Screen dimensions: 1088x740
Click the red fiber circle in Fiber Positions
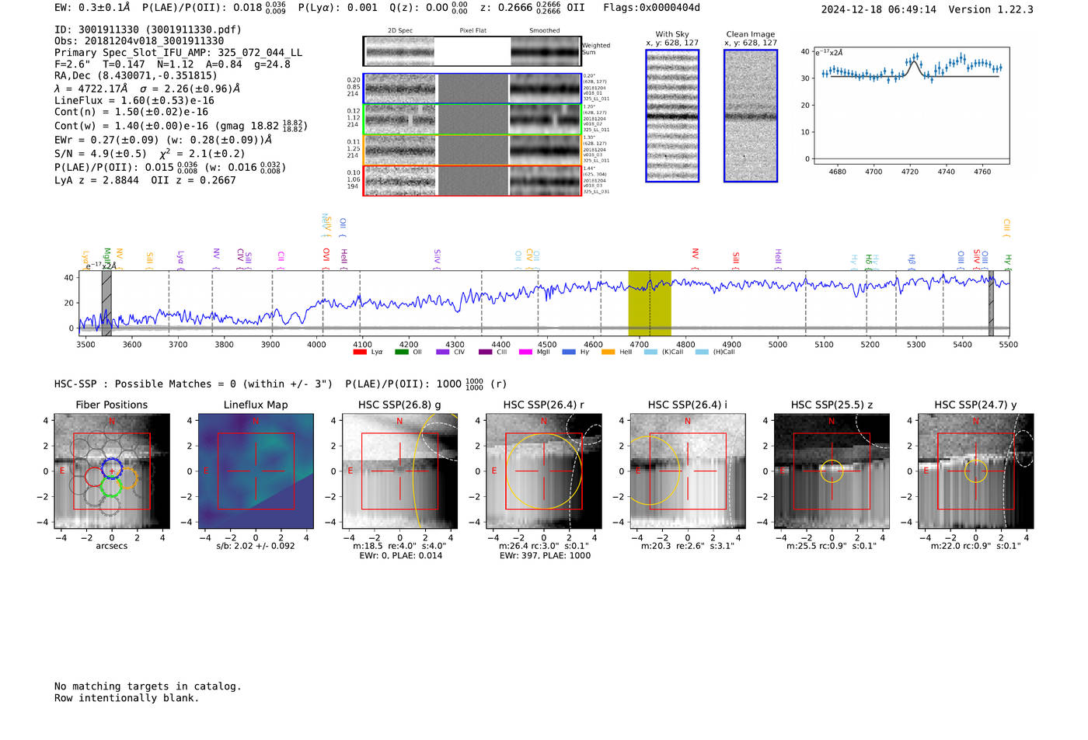96,477
